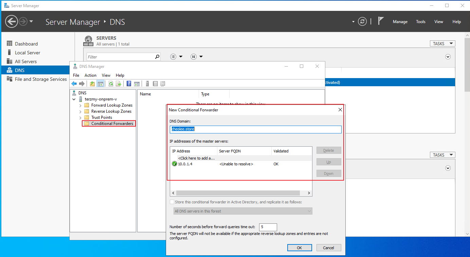Click OK in New Conditional Forwarder dialog
Viewport: 470px width, 257px height.
click(300, 248)
